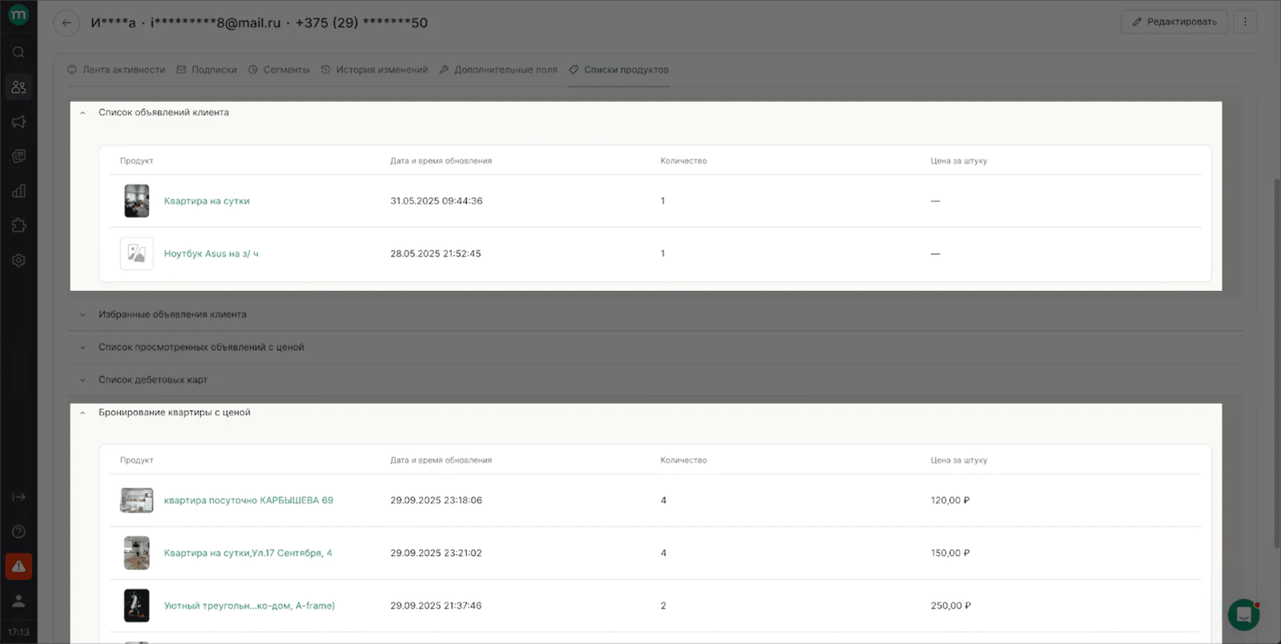Switch to the Лента активности tab
The width and height of the screenshot is (1281, 644).
[116, 70]
